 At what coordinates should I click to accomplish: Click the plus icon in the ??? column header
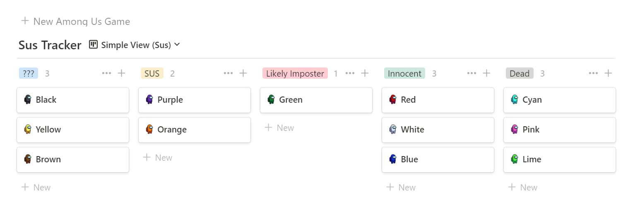coord(121,73)
